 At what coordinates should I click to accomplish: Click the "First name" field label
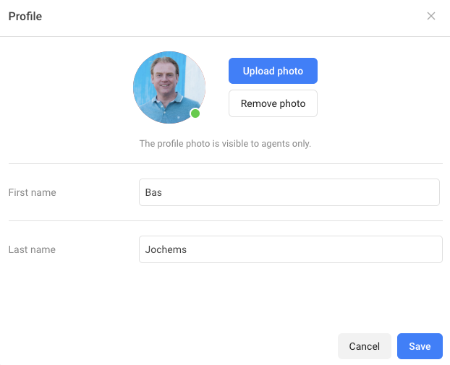click(32, 192)
